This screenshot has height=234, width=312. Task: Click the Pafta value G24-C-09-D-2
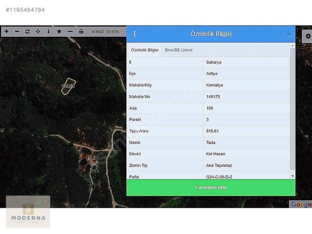tap(219, 177)
